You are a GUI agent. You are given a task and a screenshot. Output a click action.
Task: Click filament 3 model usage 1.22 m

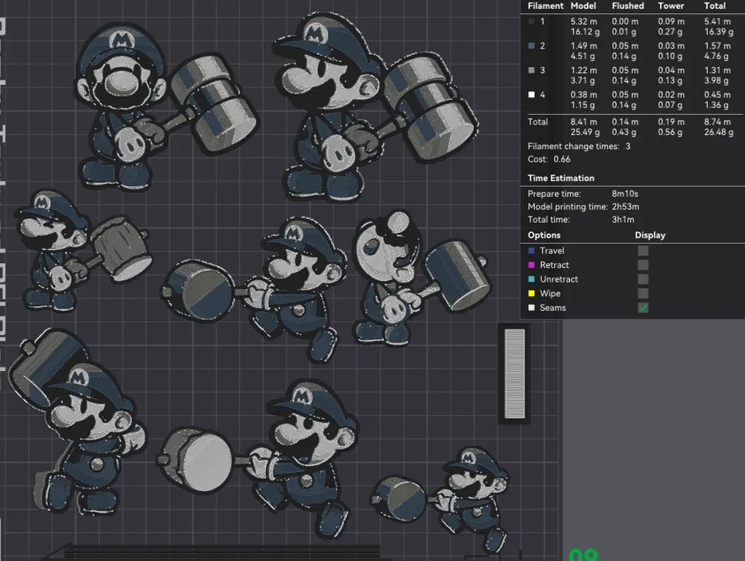583,70
